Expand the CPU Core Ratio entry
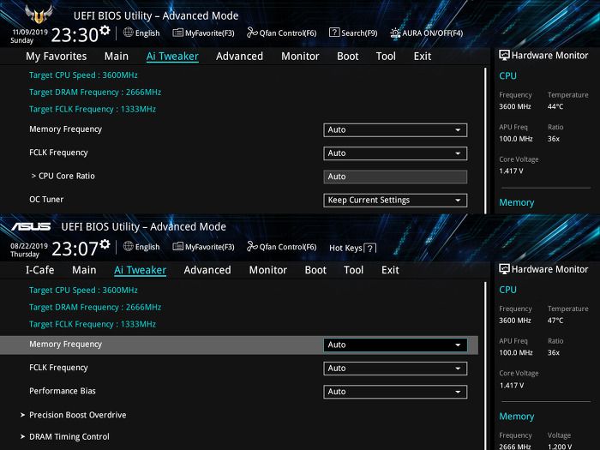Screen dimensions: 600x450 (63, 176)
